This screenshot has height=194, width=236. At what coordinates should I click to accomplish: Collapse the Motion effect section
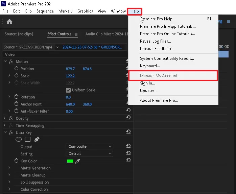5,61
